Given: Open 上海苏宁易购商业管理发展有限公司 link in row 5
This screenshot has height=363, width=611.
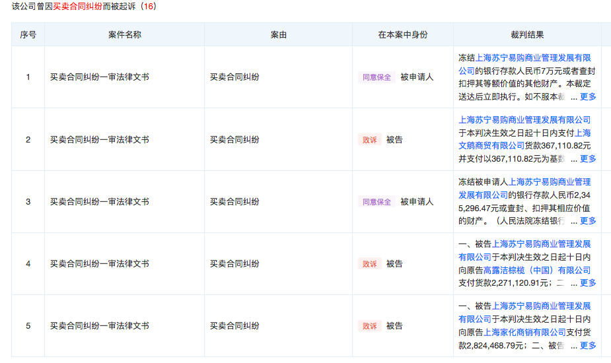Looking at the screenshot, I should pos(541,306).
